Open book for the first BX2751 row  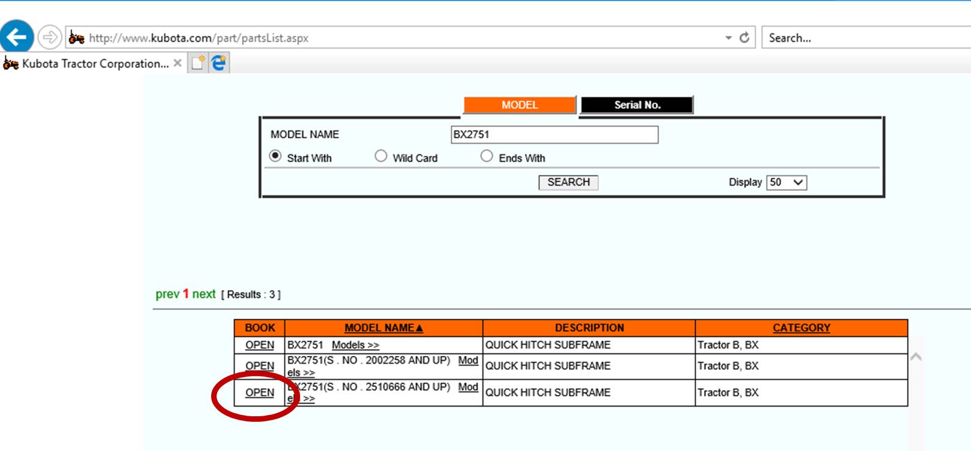coord(260,345)
